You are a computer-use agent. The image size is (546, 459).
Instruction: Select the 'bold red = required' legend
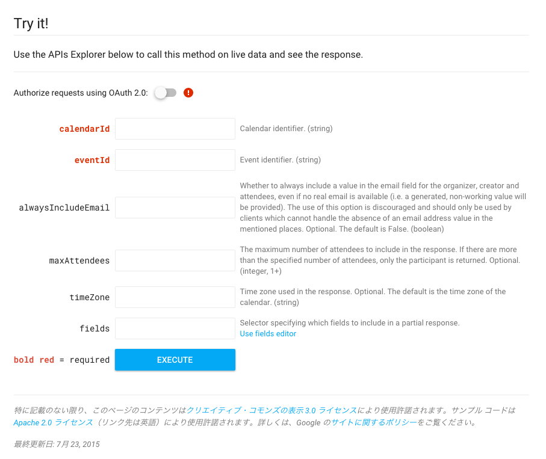pos(61,359)
